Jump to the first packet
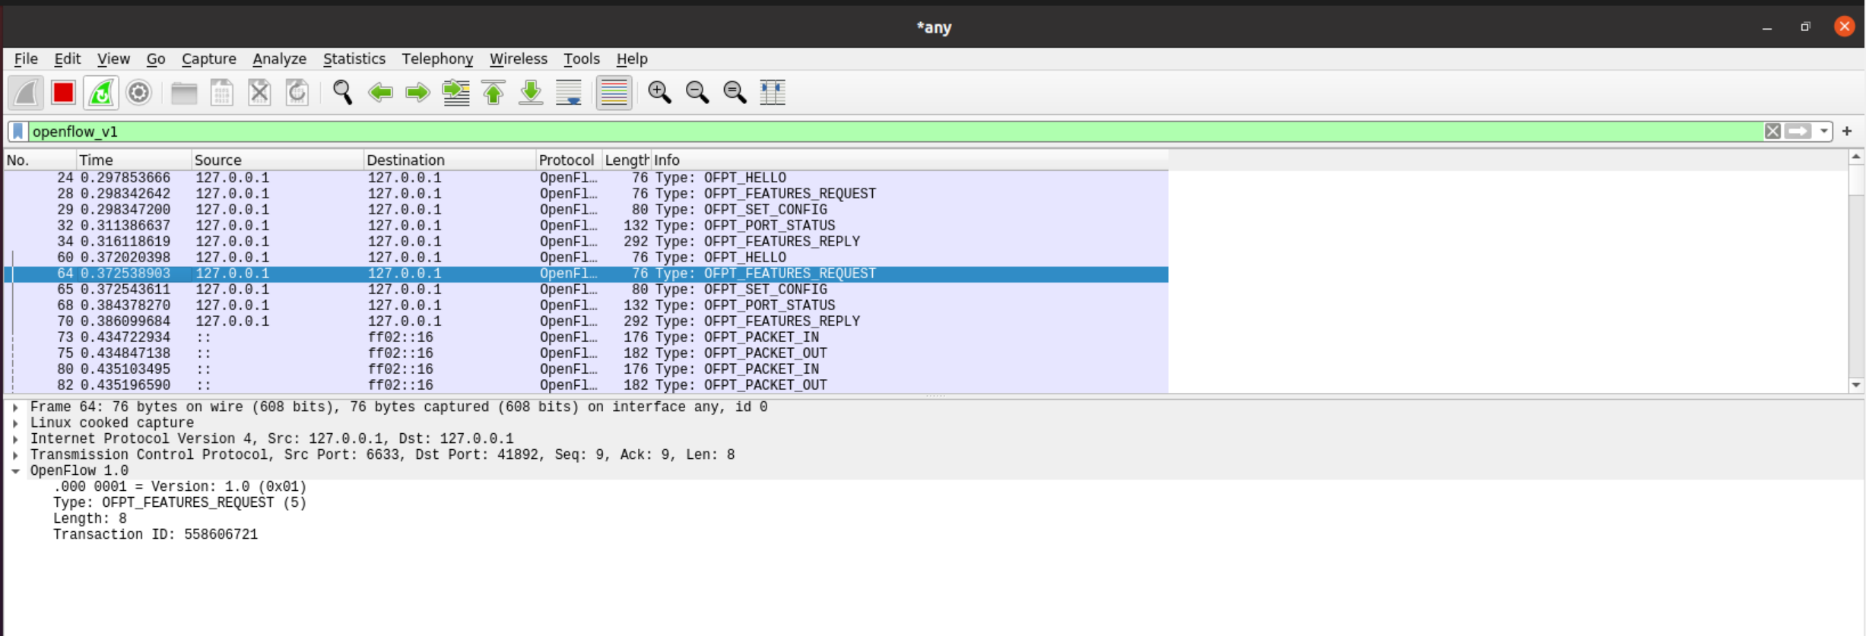 (493, 93)
